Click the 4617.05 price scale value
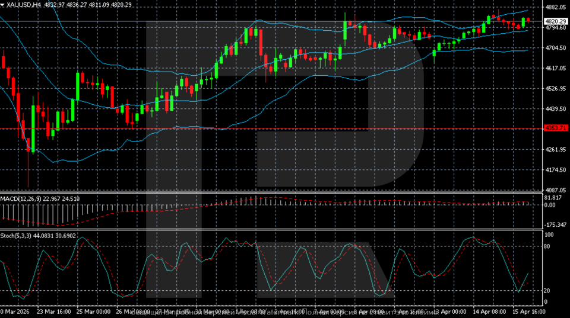 tap(555, 69)
